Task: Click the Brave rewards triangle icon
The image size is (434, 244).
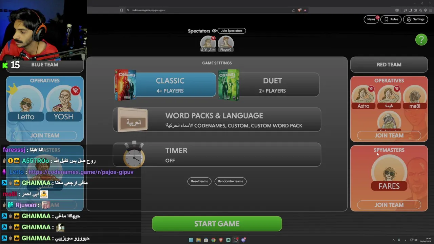Action: click(x=305, y=10)
